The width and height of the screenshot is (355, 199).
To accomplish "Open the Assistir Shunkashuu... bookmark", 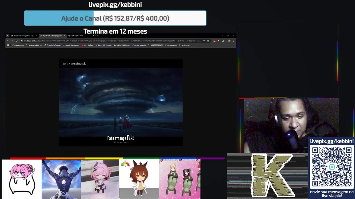I will click(x=71, y=45).
